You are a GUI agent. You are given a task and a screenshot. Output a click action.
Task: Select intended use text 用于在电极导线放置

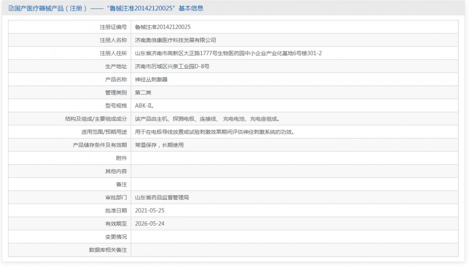coord(159,132)
